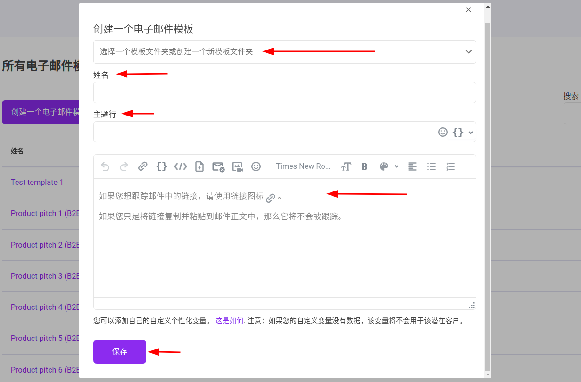
Task: Click the 搜索 search field in background
Action: (572, 114)
